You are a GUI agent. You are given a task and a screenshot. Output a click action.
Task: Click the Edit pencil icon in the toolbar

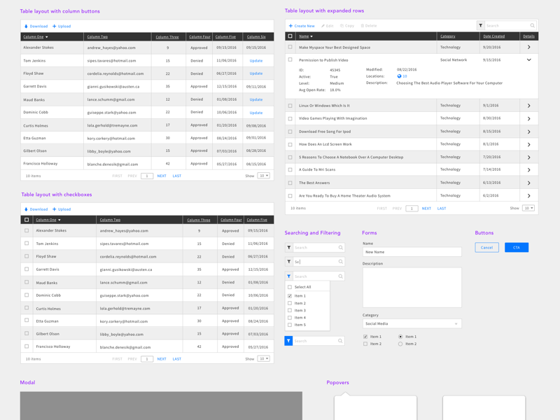(324, 24)
